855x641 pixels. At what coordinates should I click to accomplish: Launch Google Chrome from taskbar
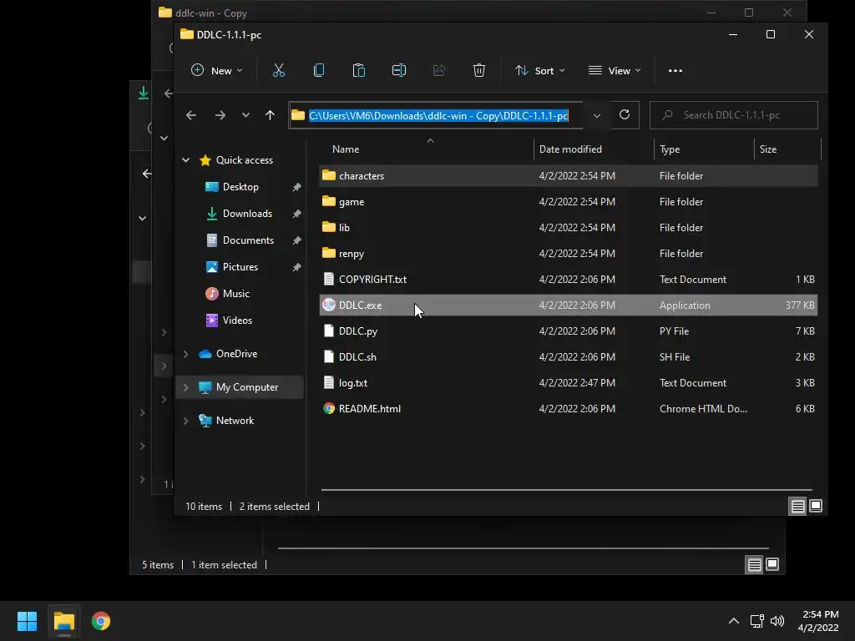click(x=101, y=621)
